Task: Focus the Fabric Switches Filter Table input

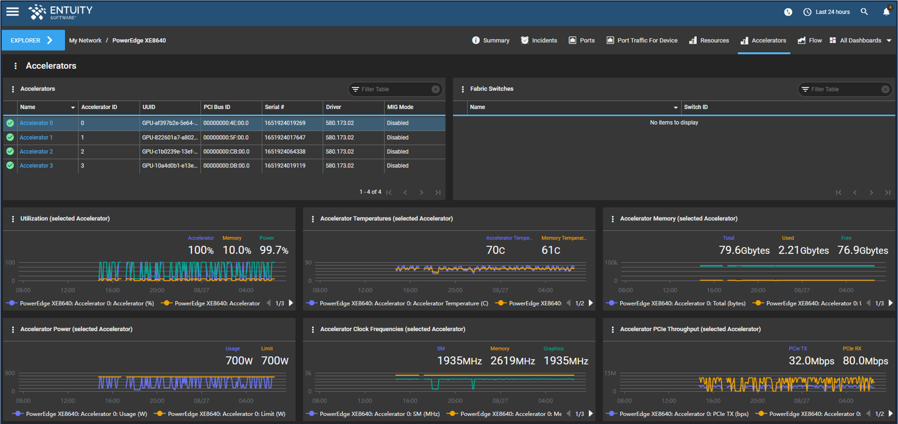Action: (844, 89)
